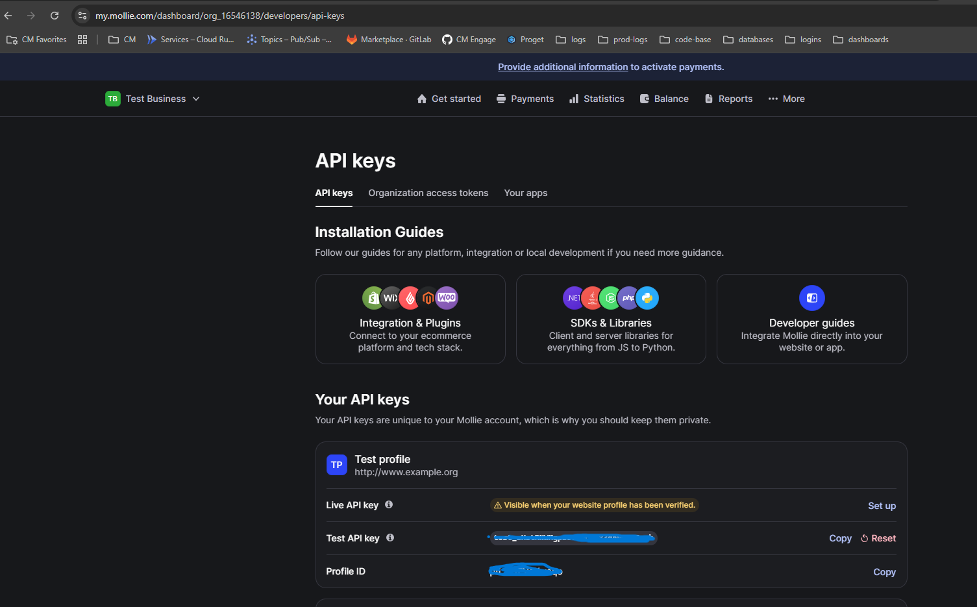The image size is (977, 607).
Task: Copy the Test API key
Action: pyautogui.click(x=841, y=538)
